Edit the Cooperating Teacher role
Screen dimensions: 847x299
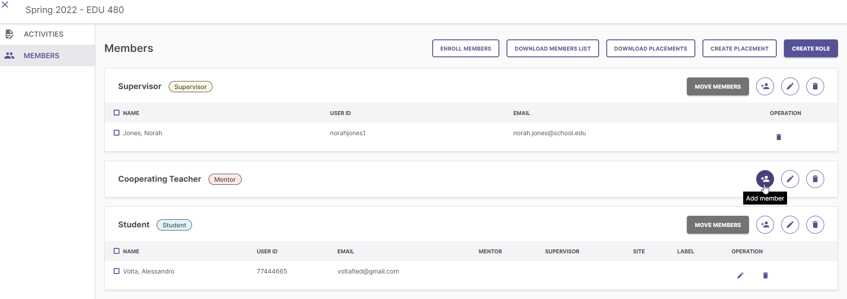click(790, 179)
